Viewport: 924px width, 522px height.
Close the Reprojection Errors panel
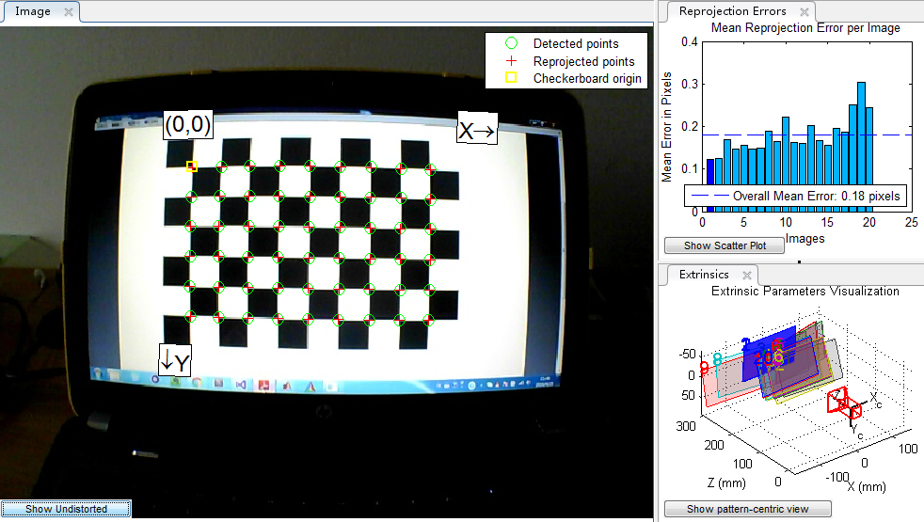click(x=805, y=12)
